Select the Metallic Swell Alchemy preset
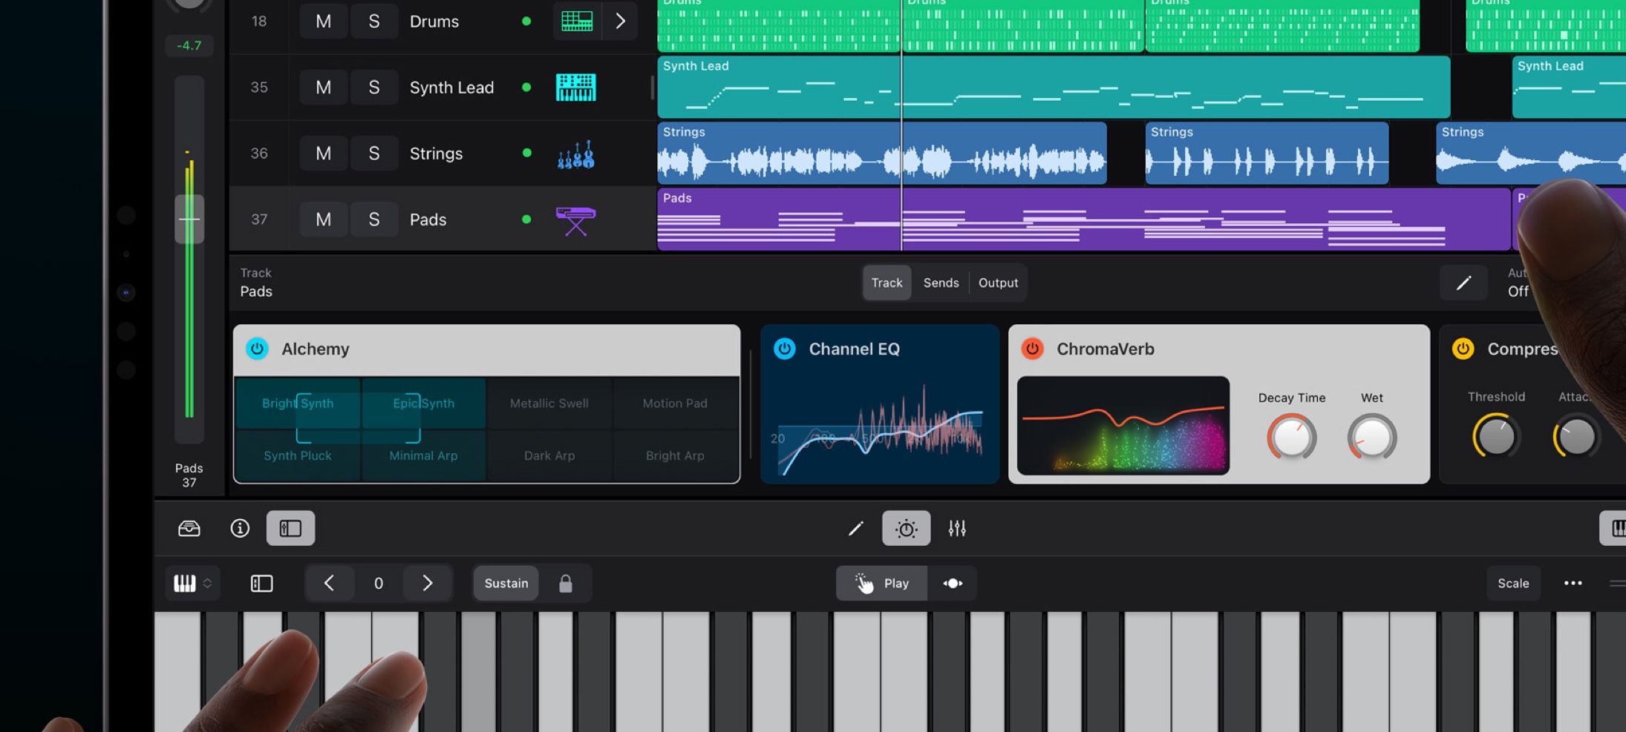Screen dimensions: 1626x732 click(x=549, y=403)
